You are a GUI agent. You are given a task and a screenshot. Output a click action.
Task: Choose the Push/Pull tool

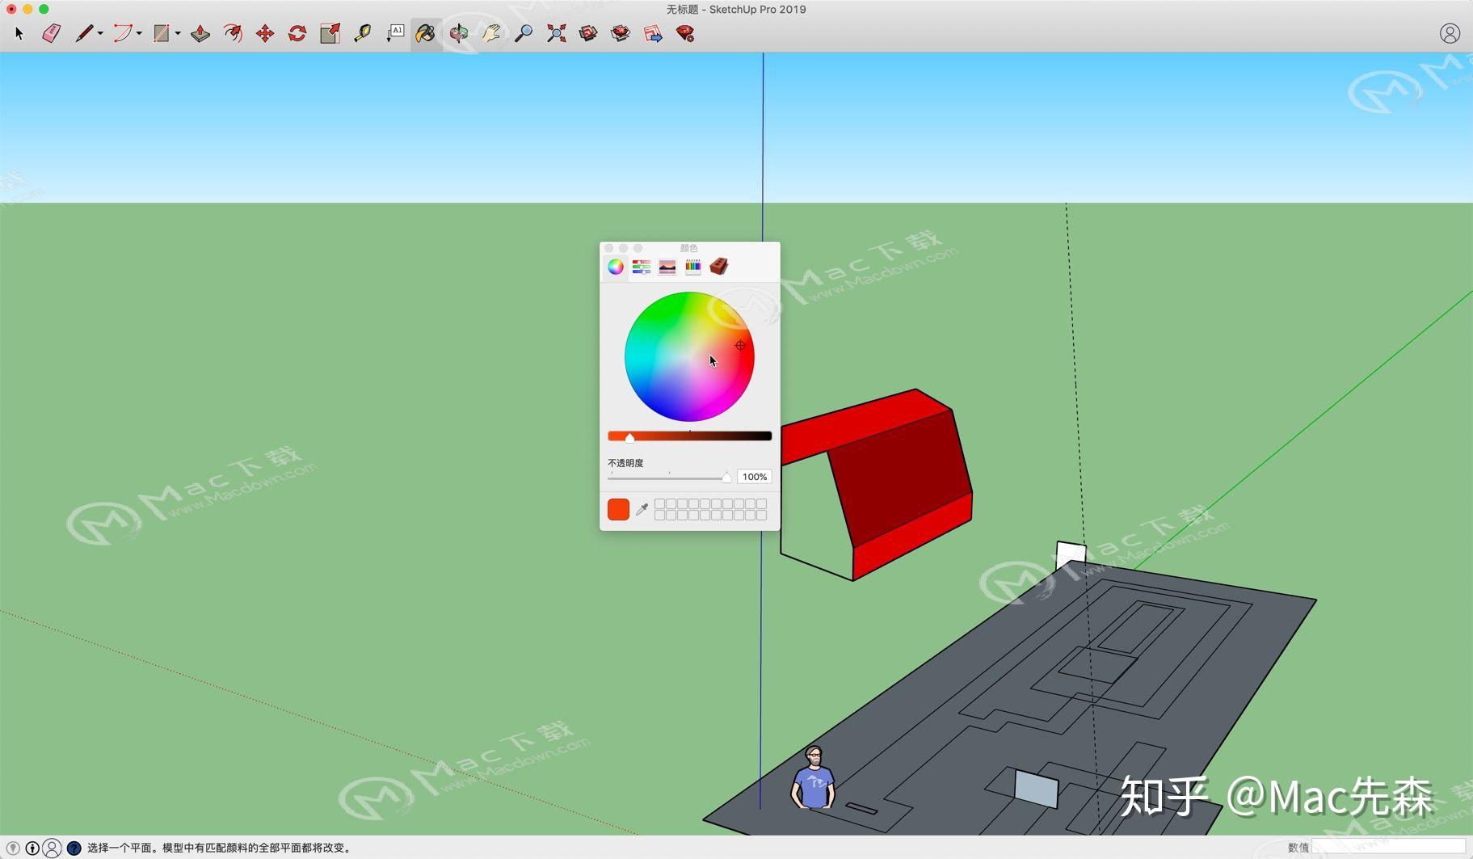click(200, 33)
